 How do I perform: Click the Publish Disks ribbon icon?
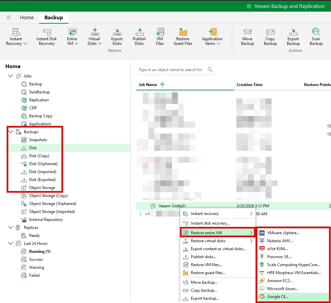[139, 32]
